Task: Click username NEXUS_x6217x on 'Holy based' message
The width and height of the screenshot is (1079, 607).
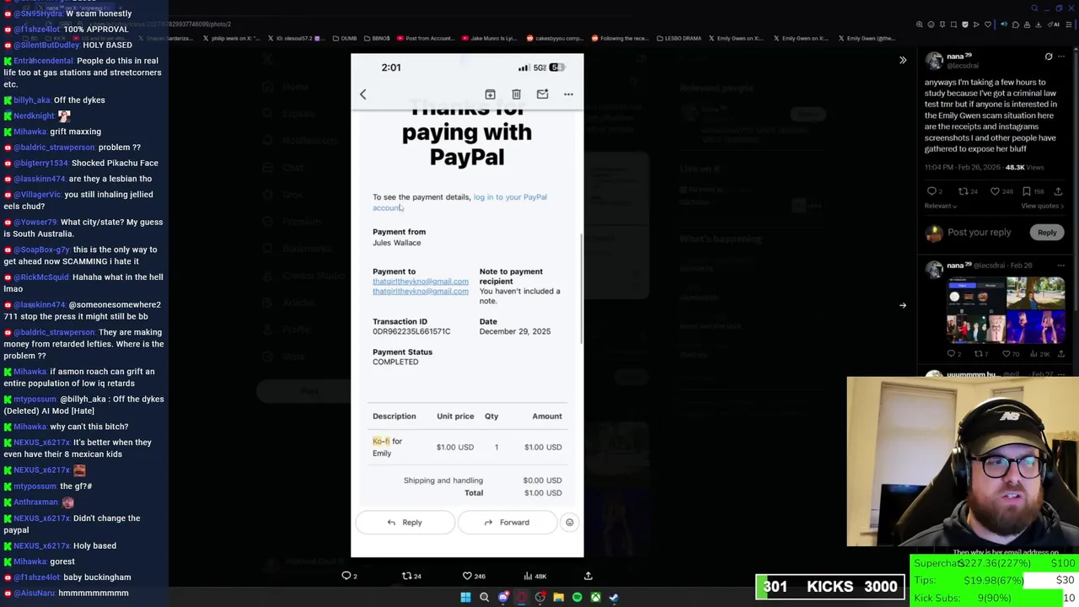Action: 42,546
